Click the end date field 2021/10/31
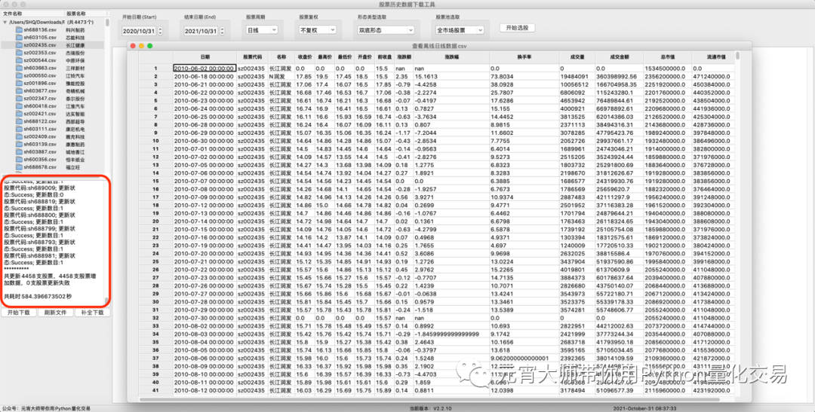Image resolution: width=815 pixels, height=412 pixels. tap(201, 31)
